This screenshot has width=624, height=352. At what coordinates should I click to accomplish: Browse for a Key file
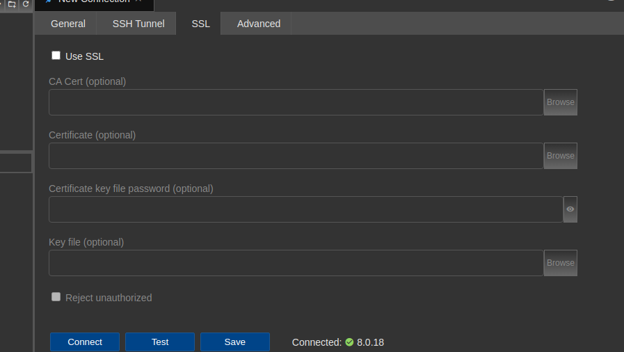[560, 263]
